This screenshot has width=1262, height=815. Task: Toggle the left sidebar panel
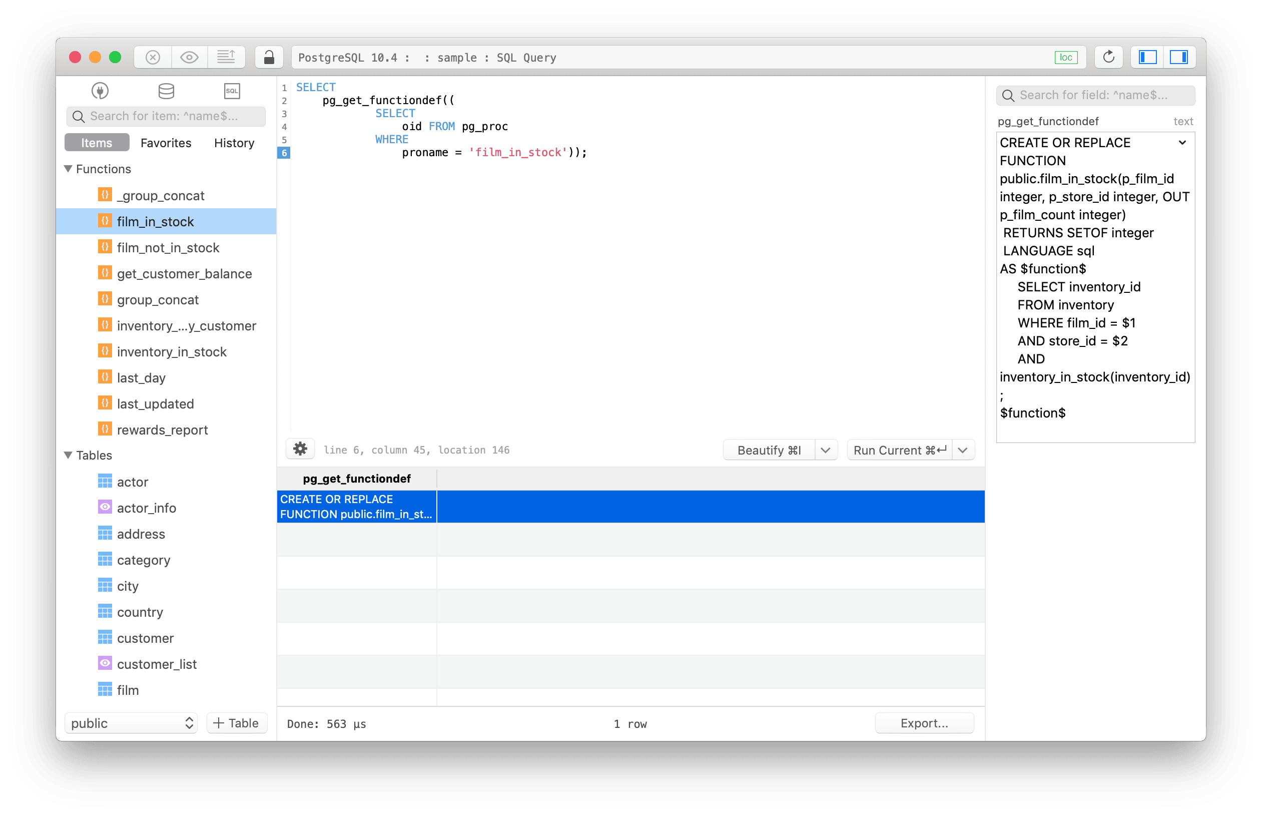click(x=1148, y=57)
